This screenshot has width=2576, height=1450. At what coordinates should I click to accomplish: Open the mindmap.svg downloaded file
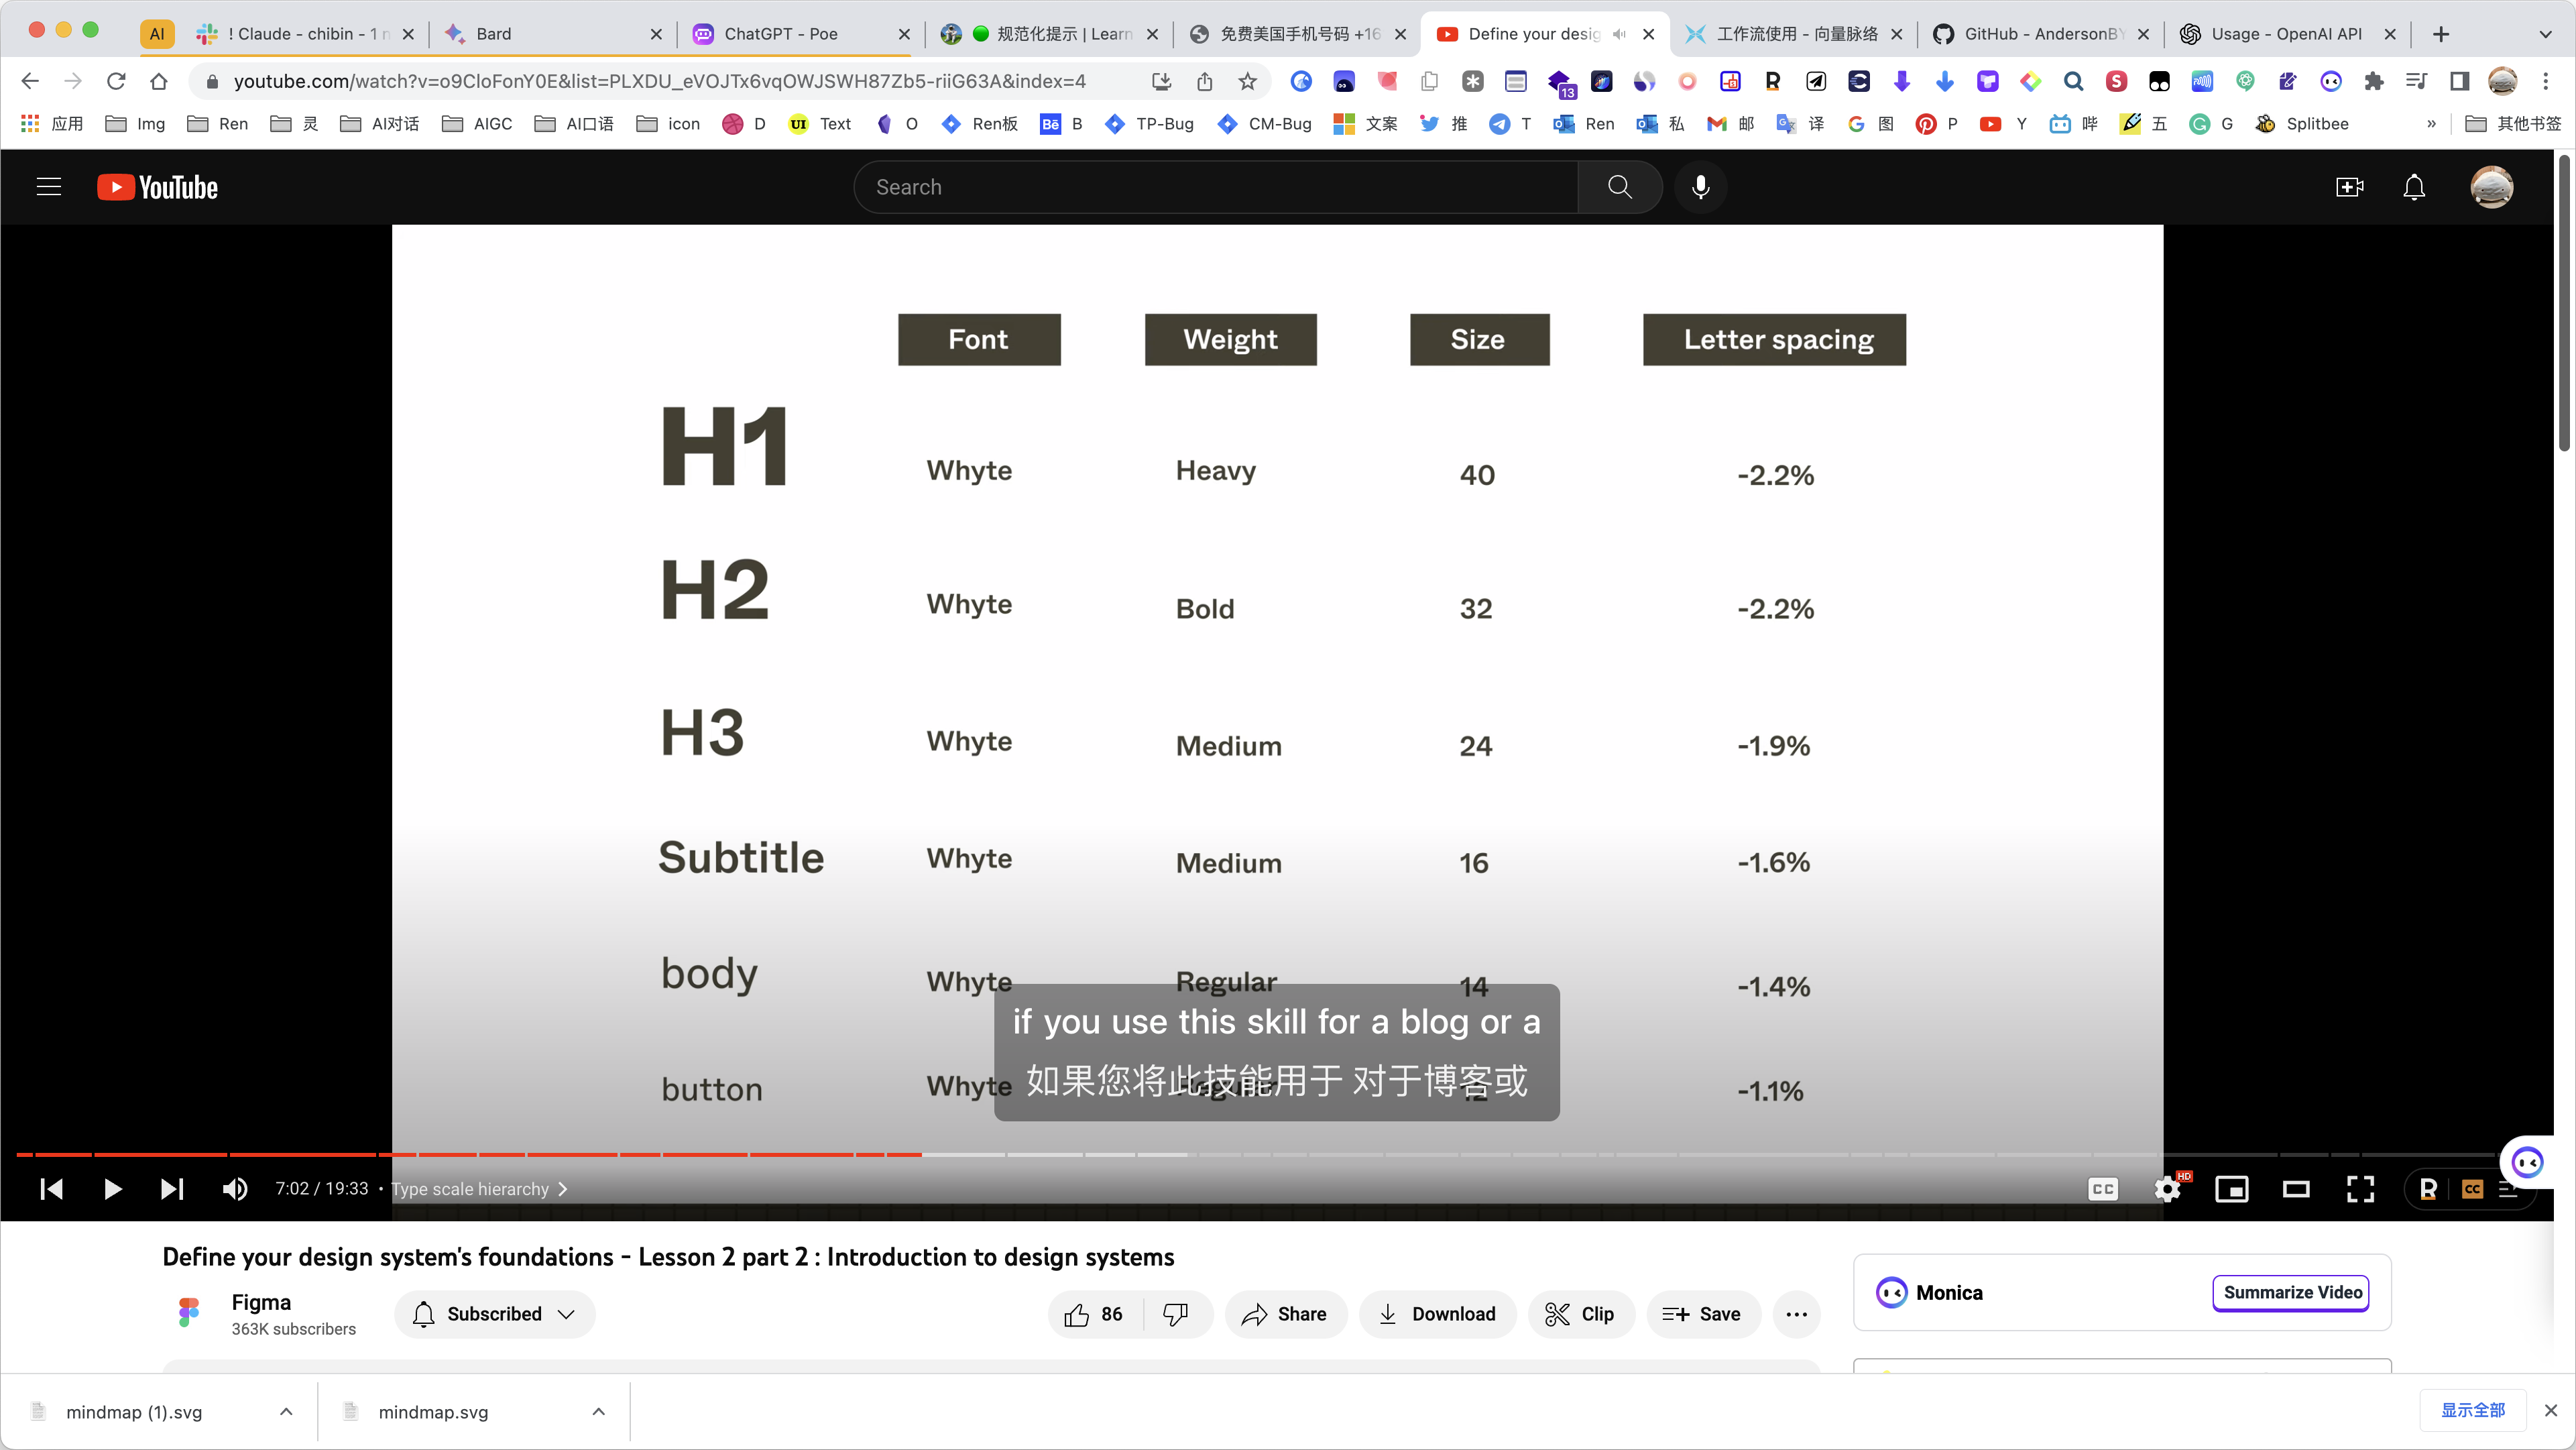pyautogui.click(x=433, y=1411)
